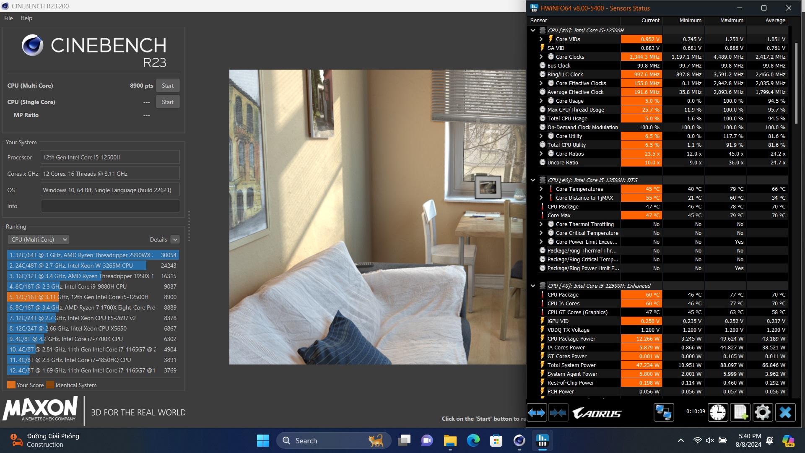This screenshot has height=453, width=805.
Task: Click the Cinebench logo icon in title bar
Action: pyautogui.click(x=5, y=6)
